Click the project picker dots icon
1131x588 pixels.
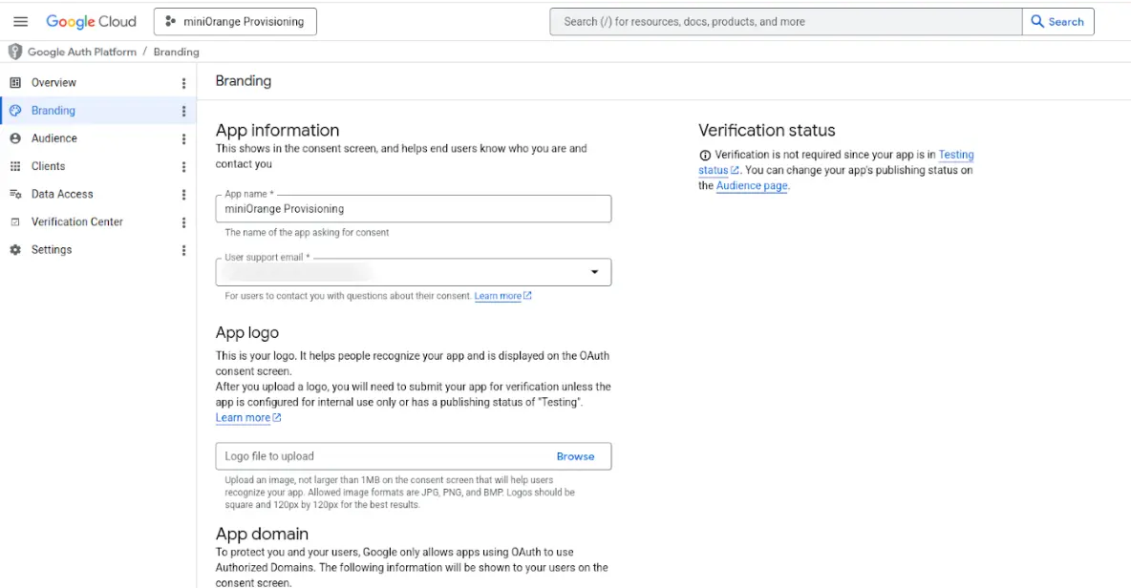point(170,22)
